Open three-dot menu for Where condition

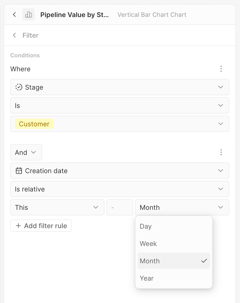click(x=221, y=69)
